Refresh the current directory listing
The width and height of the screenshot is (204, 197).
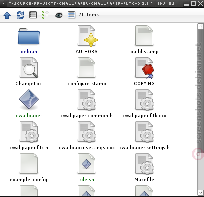(20, 15)
